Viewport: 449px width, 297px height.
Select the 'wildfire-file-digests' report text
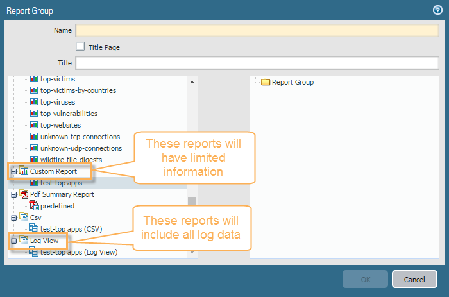[71, 160]
